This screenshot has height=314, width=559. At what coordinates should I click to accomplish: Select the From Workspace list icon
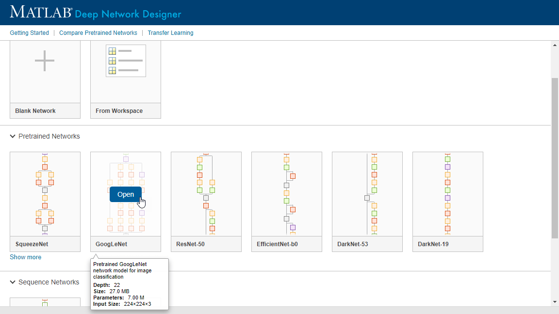click(x=126, y=61)
